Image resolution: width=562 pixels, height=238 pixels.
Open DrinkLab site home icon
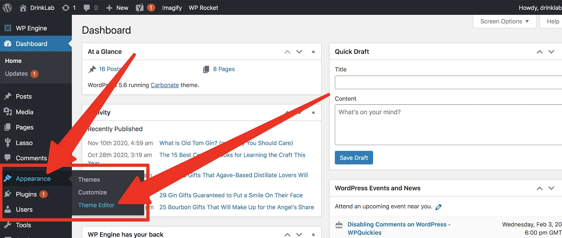click(23, 8)
